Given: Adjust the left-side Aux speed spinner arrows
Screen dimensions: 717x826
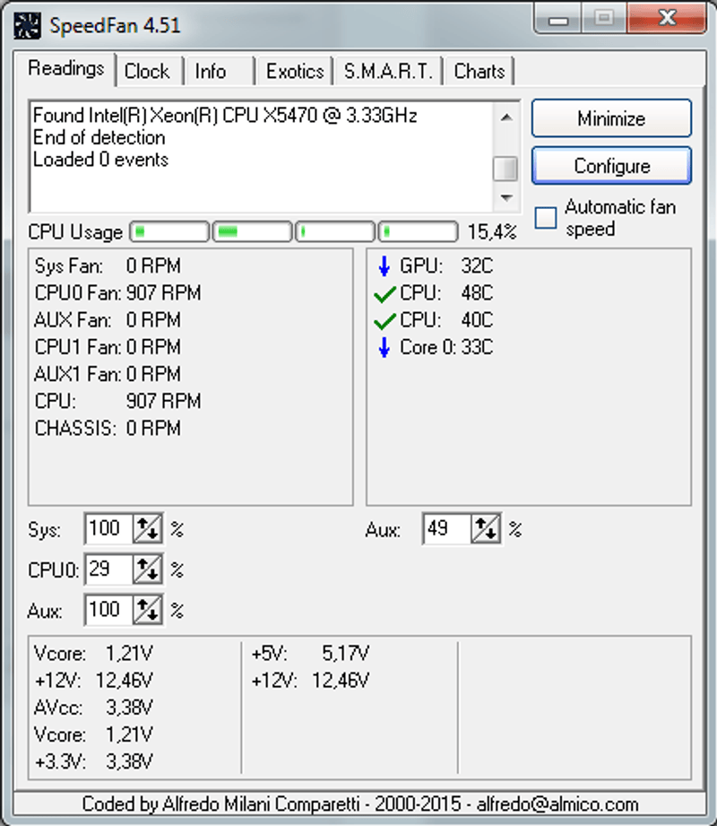Looking at the screenshot, I should click(x=147, y=611).
